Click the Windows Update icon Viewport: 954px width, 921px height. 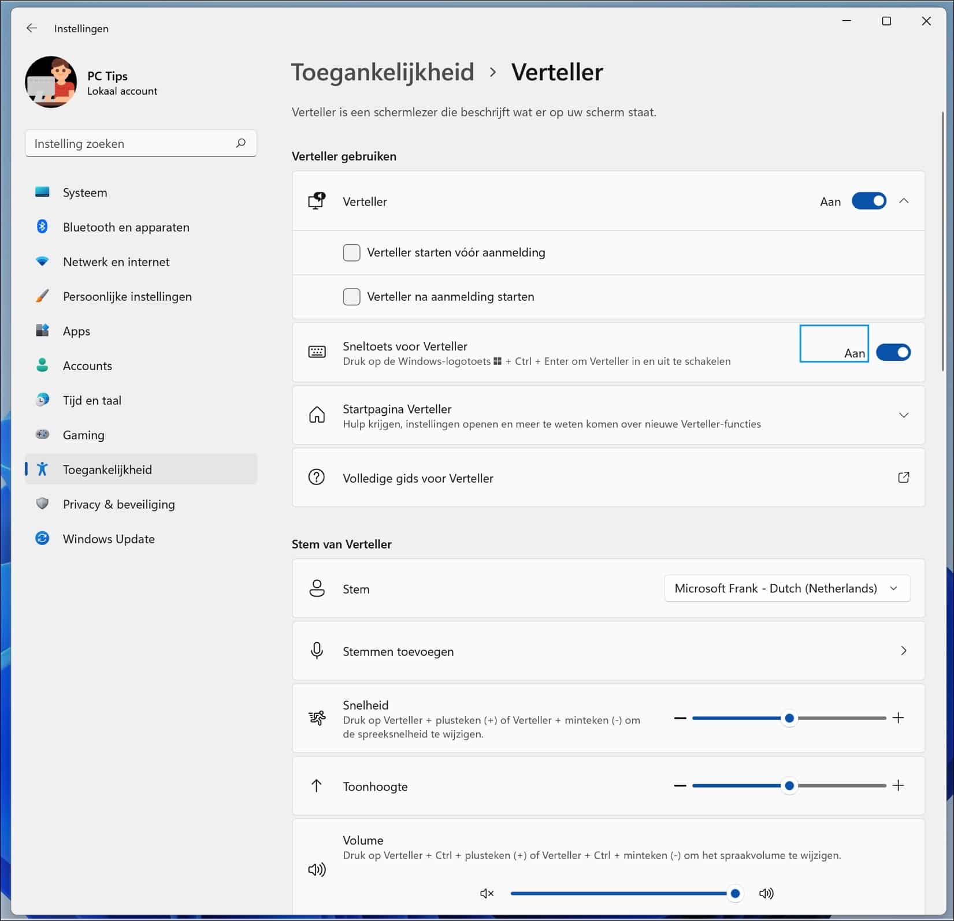[42, 538]
